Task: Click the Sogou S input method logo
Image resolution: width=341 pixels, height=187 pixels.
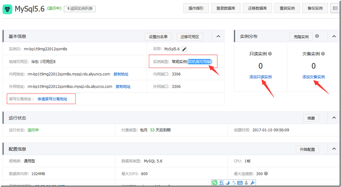Action: point(215,183)
